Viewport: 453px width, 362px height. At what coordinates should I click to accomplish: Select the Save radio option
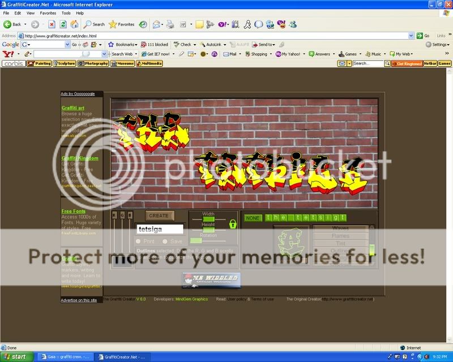165,242
